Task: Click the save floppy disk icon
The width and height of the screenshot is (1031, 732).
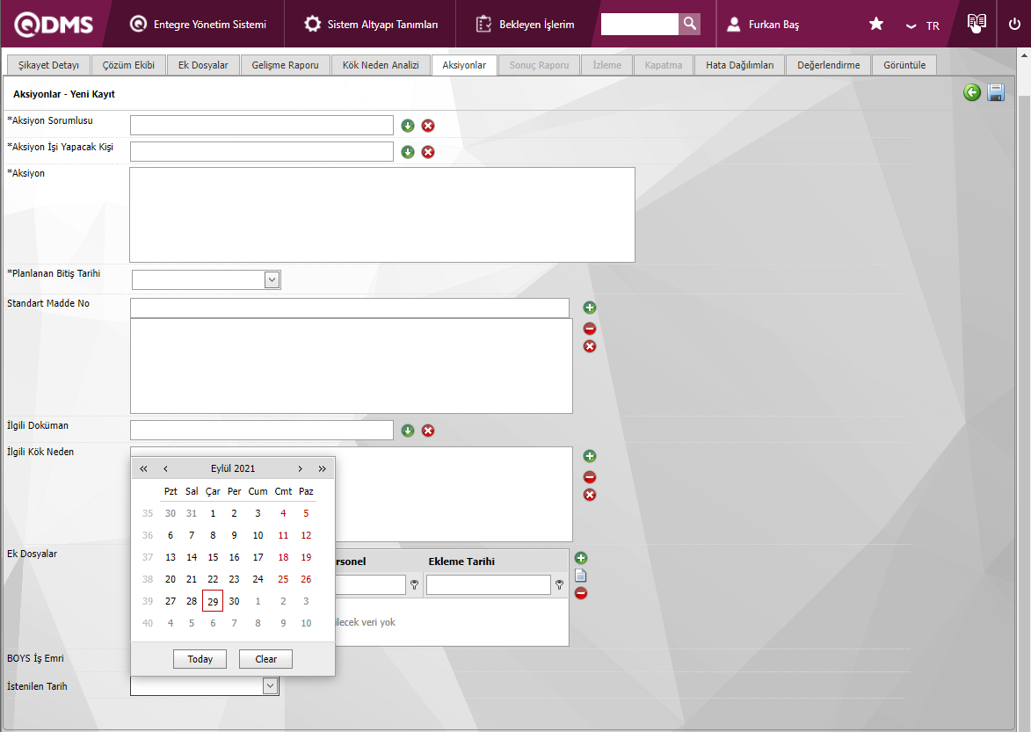Action: point(996,92)
